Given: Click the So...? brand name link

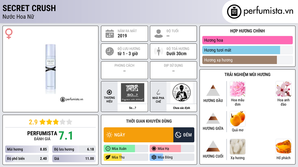Looking at the screenshot, I should click(132, 108).
